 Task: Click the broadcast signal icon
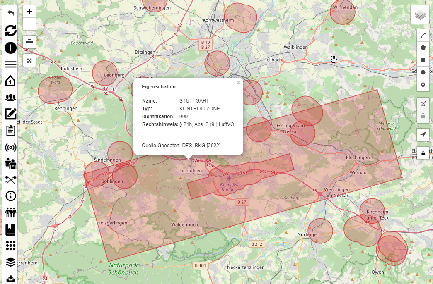(x=11, y=148)
